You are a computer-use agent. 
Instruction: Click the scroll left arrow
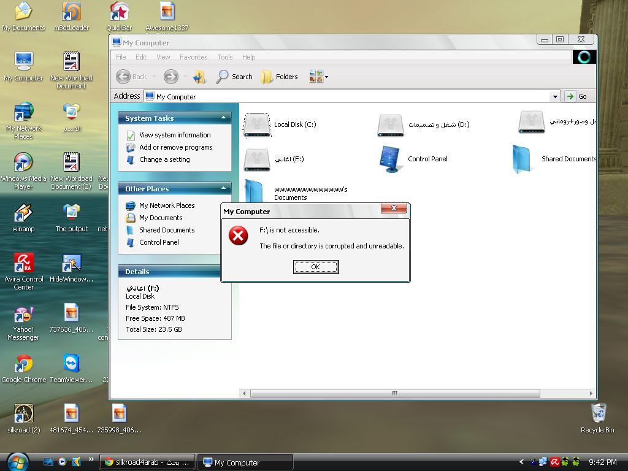(244, 393)
